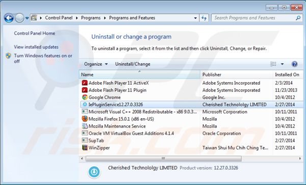Select Microsoft Visual C++ 2008 Redistributable entry
This screenshot has height=185, width=306.
tap(143, 112)
